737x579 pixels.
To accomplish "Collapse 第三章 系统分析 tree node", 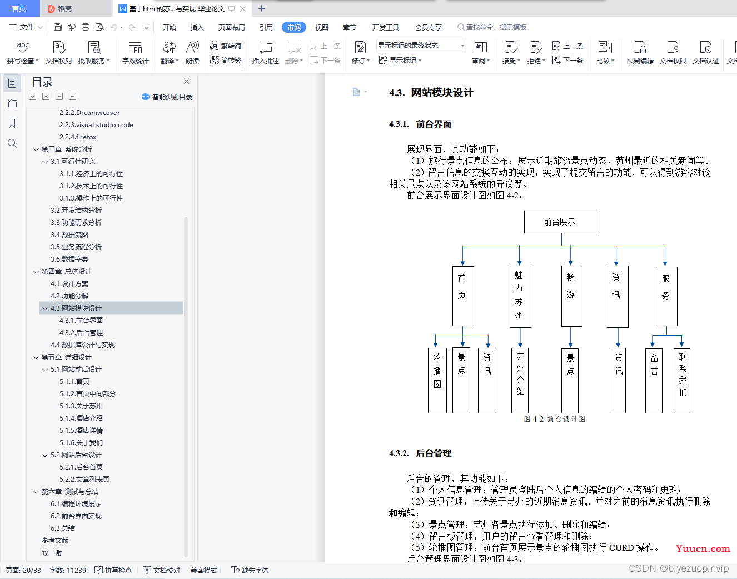I will [36, 149].
